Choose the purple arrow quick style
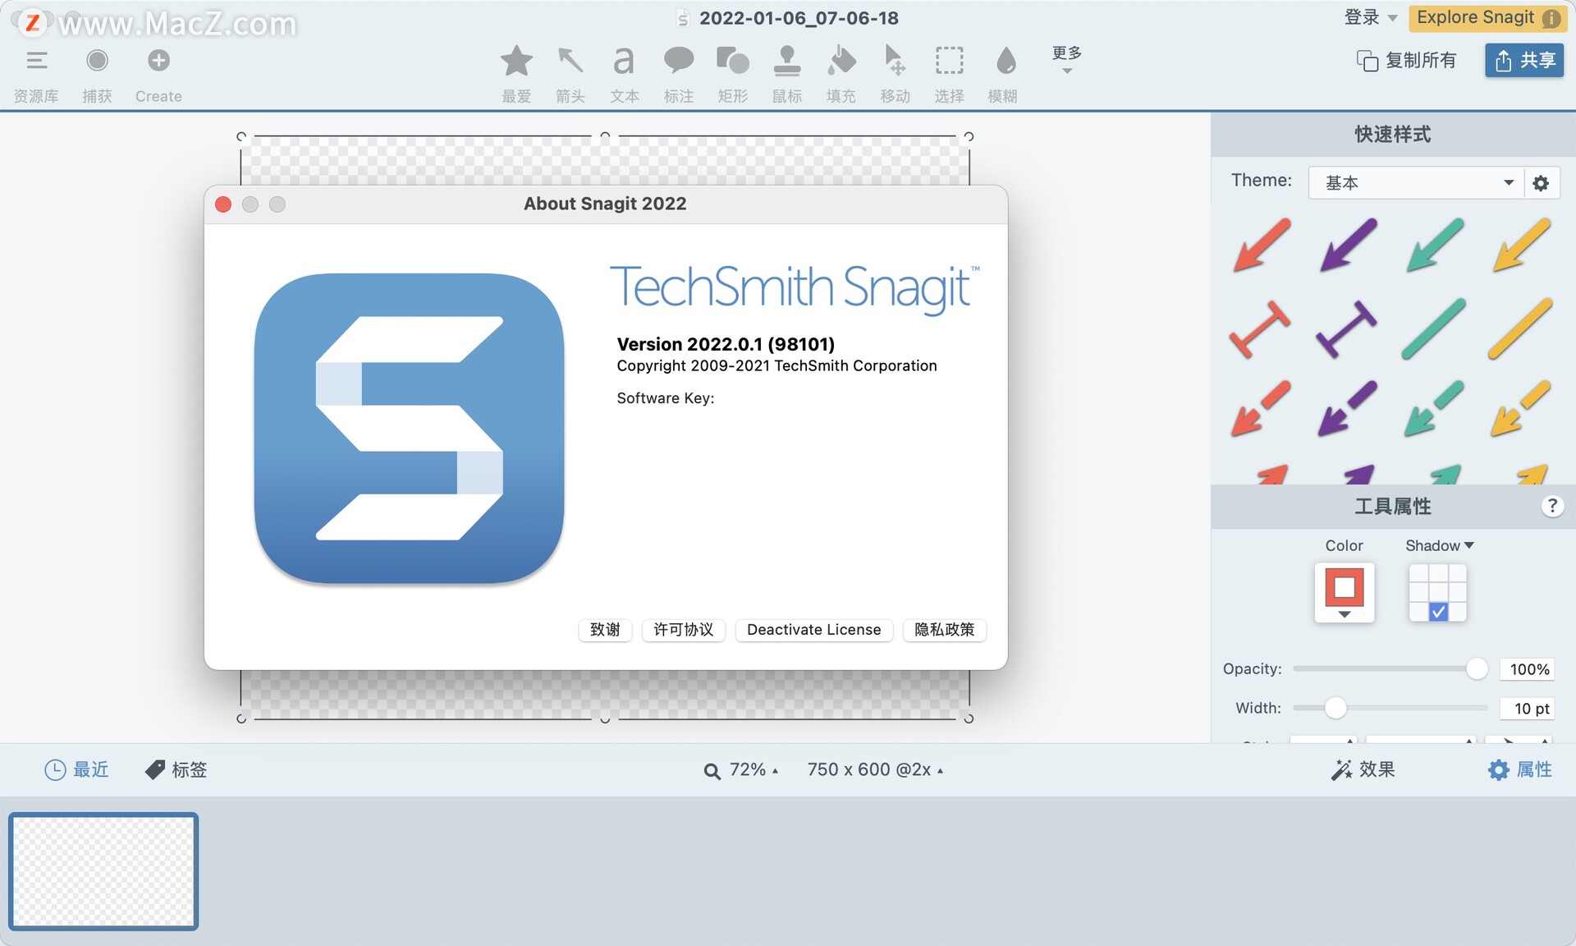This screenshot has height=946, width=1576. click(1348, 245)
